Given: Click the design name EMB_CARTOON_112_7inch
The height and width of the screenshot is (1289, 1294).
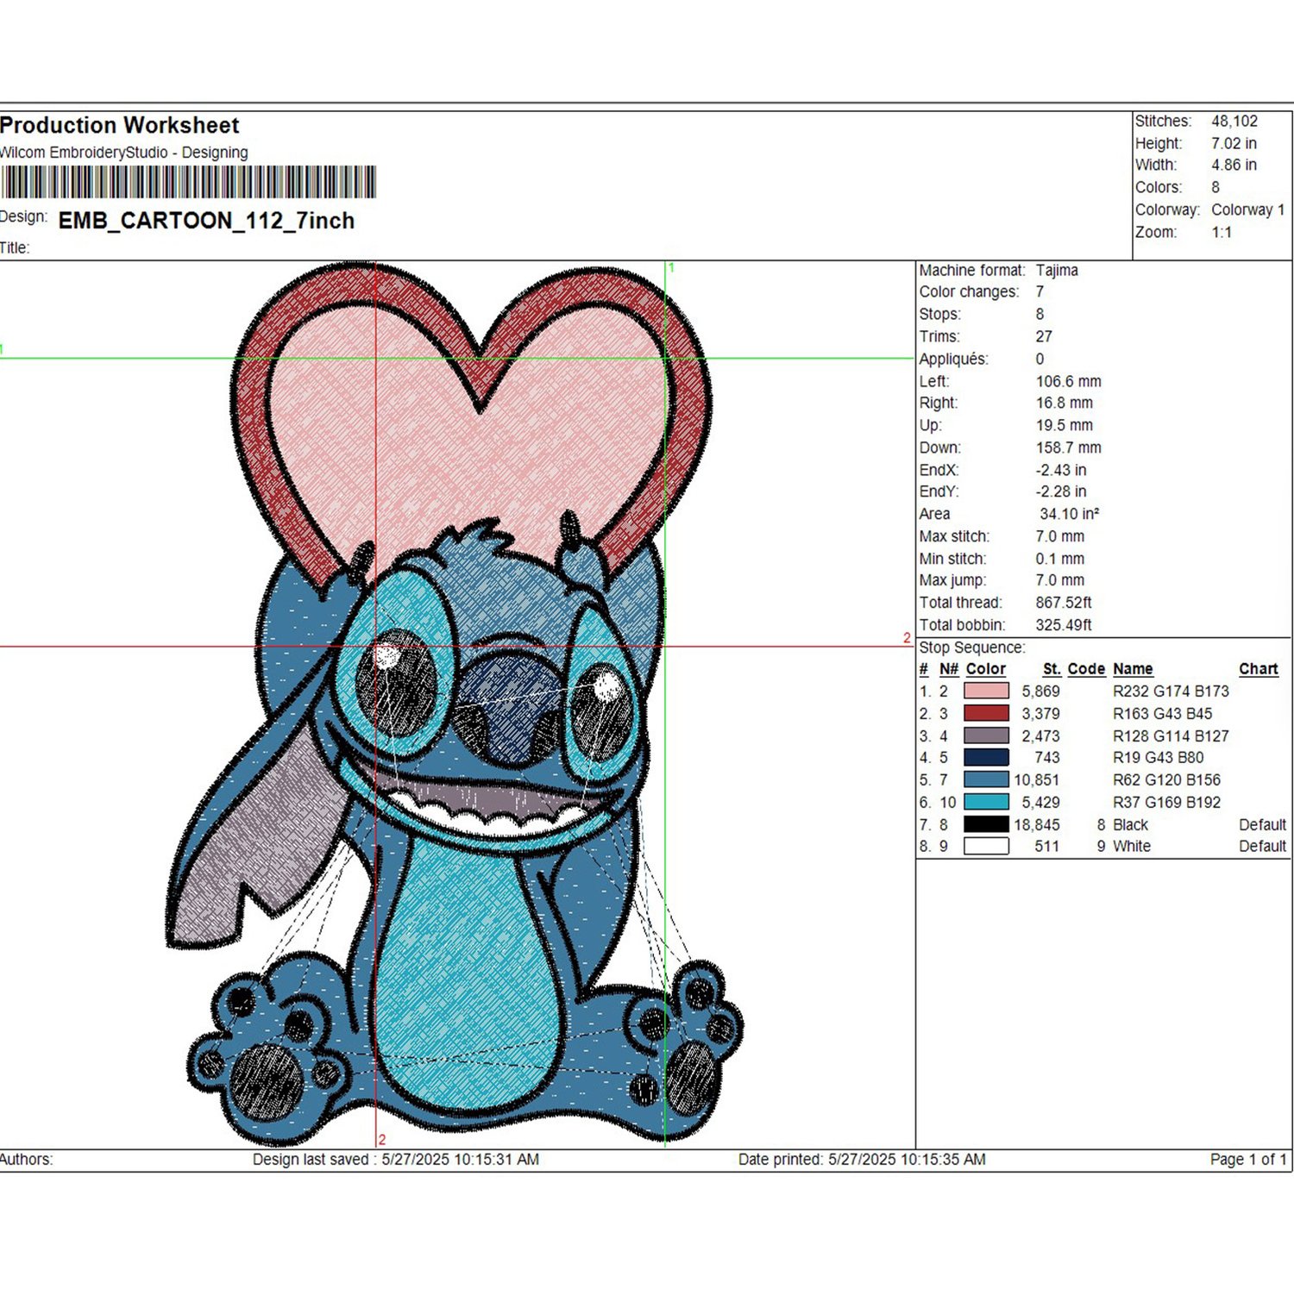Looking at the screenshot, I should 206,221.
